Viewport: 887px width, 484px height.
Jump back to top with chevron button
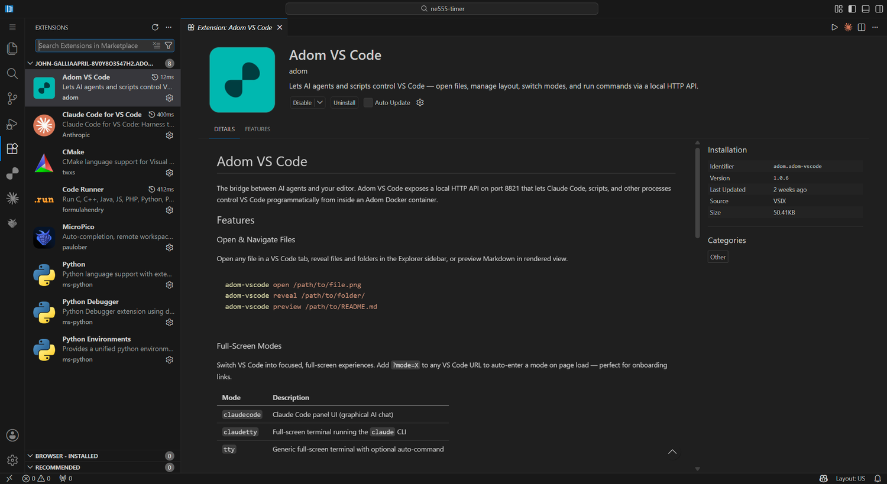point(672,452)
